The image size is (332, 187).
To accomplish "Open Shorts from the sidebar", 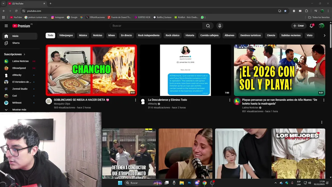I will (20, 43).
